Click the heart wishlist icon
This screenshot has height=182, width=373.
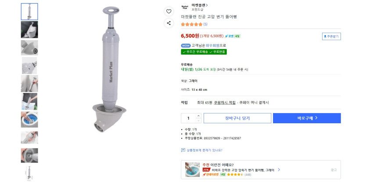point(169,11)
